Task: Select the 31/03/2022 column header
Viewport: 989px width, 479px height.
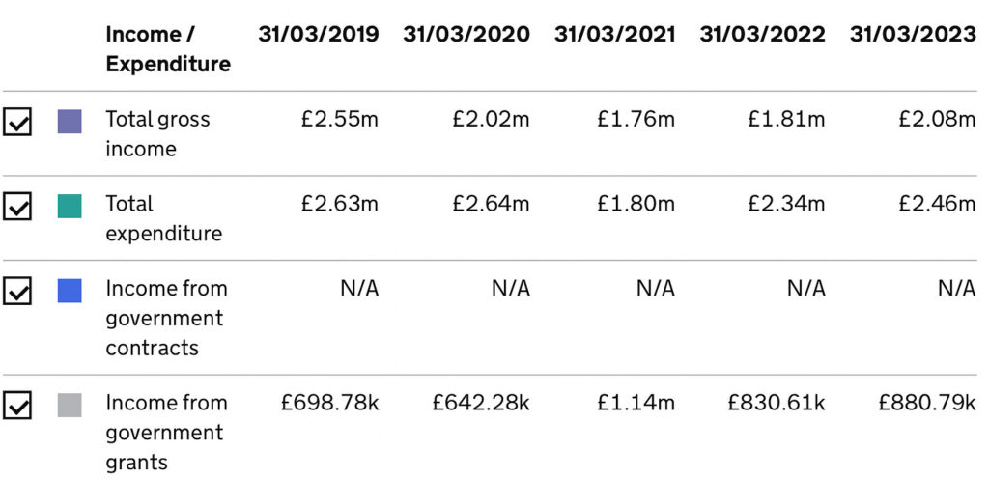Action: pos(763,35)
